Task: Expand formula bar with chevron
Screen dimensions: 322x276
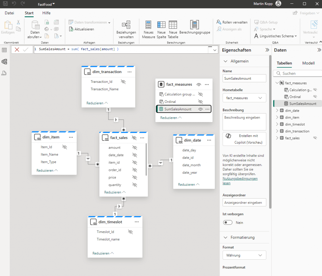Action: coord(215,50)
